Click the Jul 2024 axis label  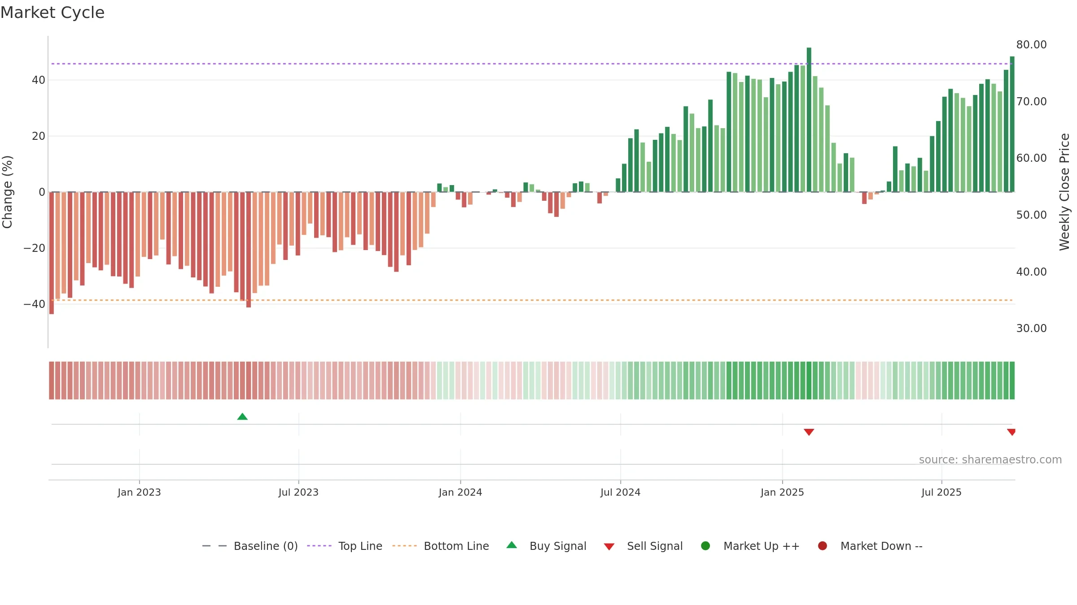[621, 492]
